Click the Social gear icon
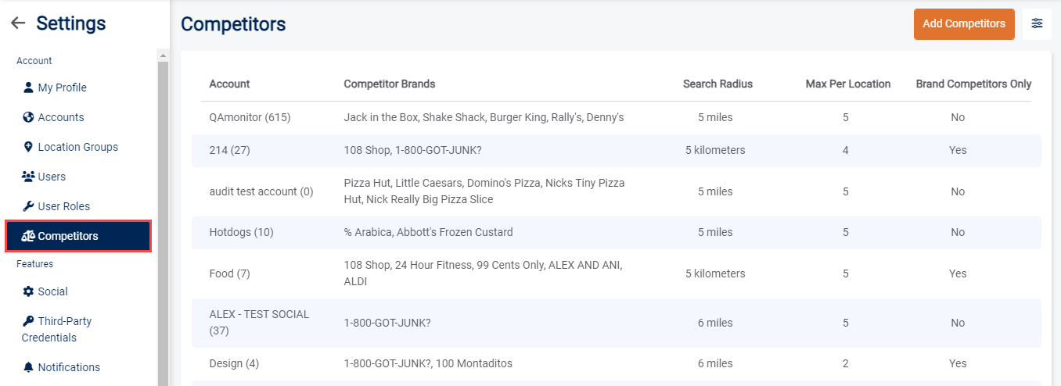The image size is (1061, 386). coord(29,291)
